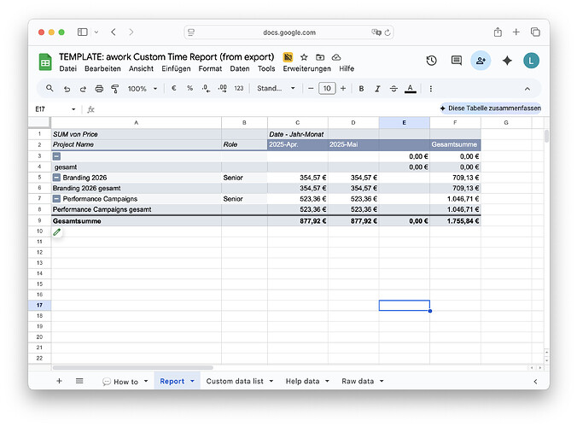Open the Report tab dropdown arrow

click(192, 382)
